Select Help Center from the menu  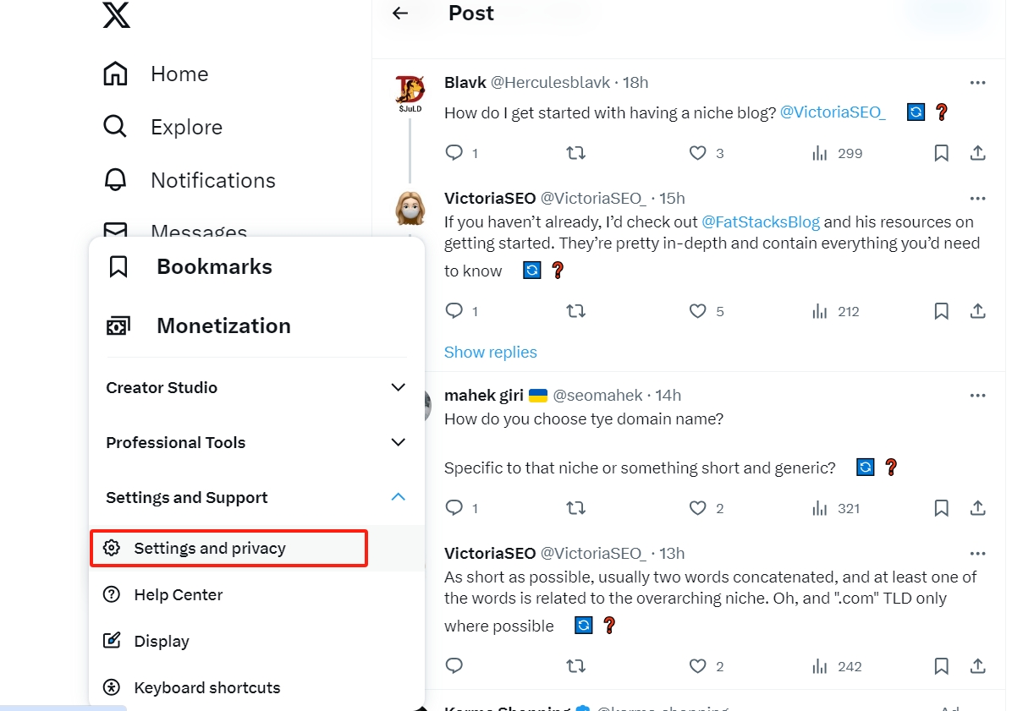pos(178,594)
